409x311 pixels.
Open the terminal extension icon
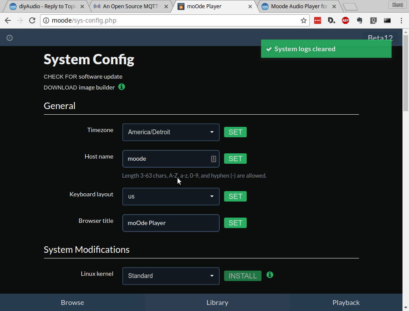(x=387, y=20)
